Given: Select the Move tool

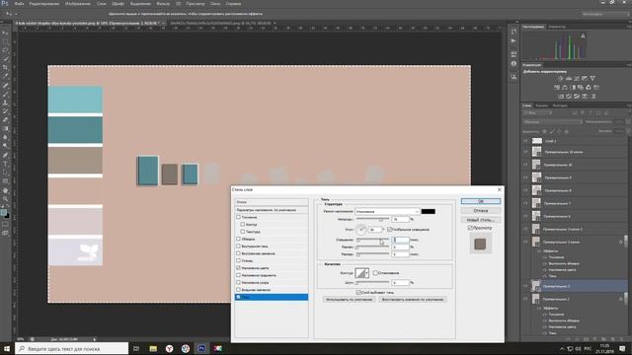Looking at the screenshot, I should coord(5,34).
